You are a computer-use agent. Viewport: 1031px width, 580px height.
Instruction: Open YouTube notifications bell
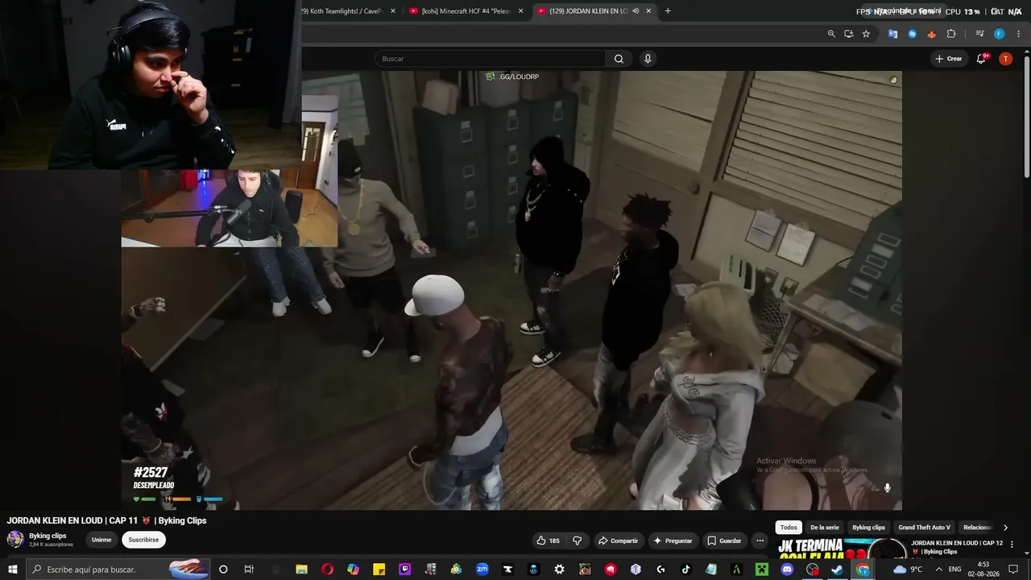click(x=982, y=59)
